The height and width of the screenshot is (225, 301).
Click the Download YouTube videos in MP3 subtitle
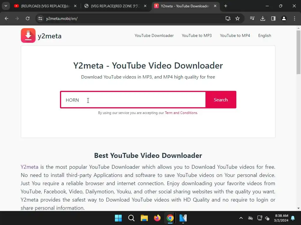148,77
